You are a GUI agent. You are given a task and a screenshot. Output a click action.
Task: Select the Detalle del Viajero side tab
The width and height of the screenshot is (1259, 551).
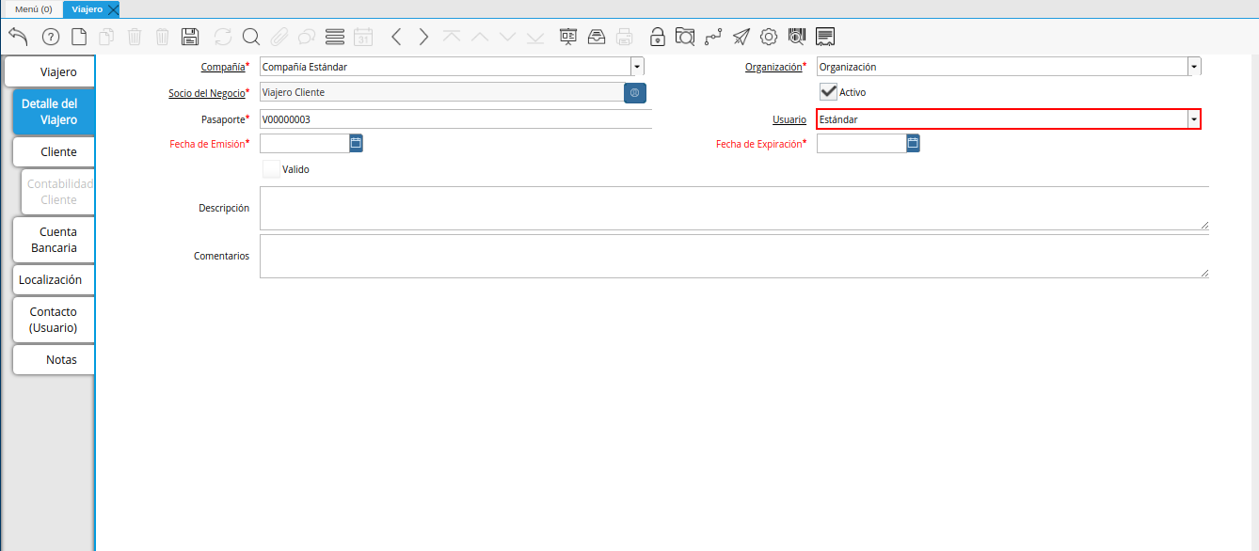[x=54, y=112]
